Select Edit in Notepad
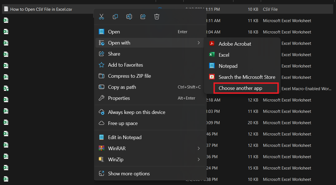This screenshot has width=336, height=185. click(x=150, y=137)
